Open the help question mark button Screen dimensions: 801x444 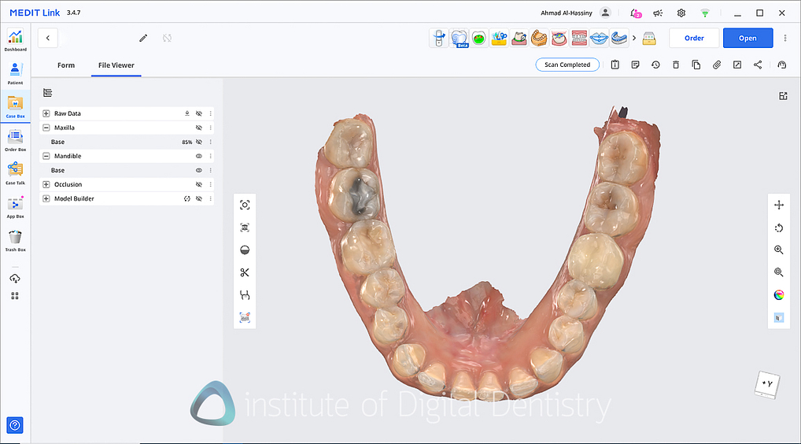[15, 425]
